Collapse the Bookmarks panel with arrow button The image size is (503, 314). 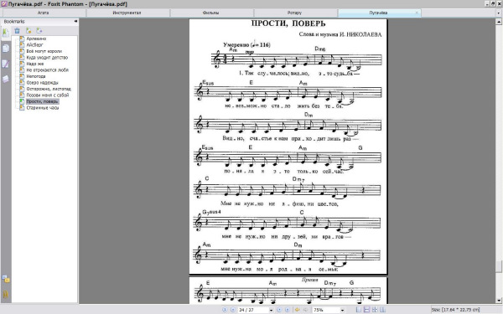pos(75,22)
